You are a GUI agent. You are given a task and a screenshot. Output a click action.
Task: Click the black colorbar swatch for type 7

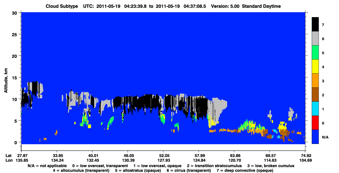tap(315, 24)
